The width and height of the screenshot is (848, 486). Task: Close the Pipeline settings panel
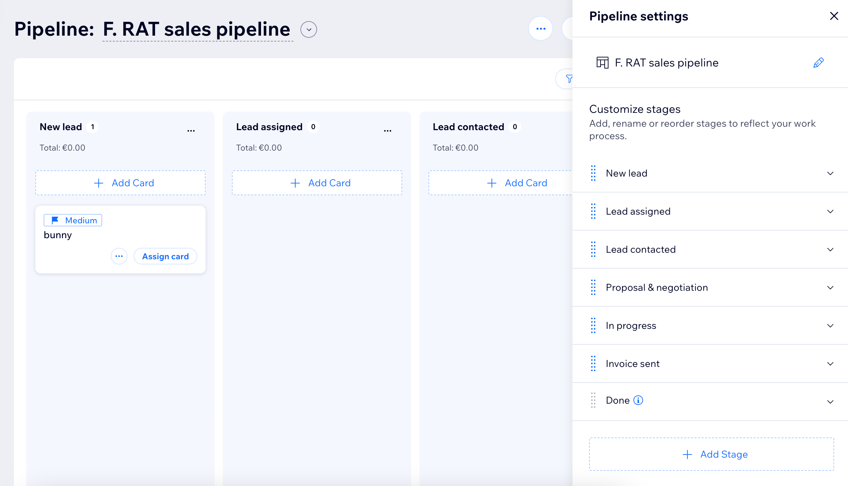pyautogui.click(x=834, y=16)
